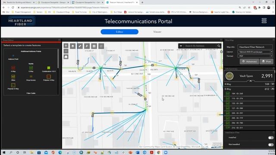Expand the Info Summary panel control
276x155 pixels.
click(x=273, y=69)
